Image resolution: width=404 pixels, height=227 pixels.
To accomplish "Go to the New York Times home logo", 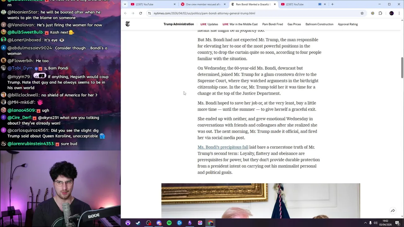I will click(x=128, y=24).
